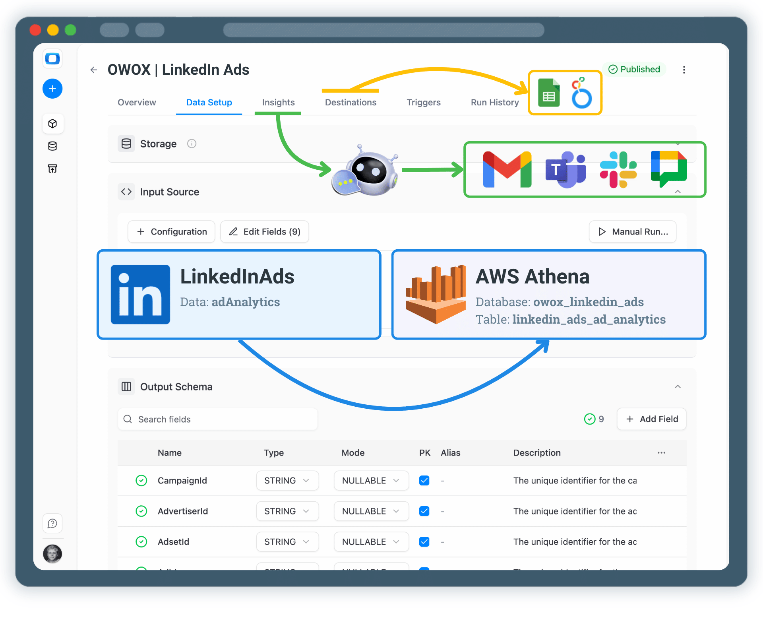The image size is (763, 621).
Task: Click the database icon in the sidebar
Action: 52,146
